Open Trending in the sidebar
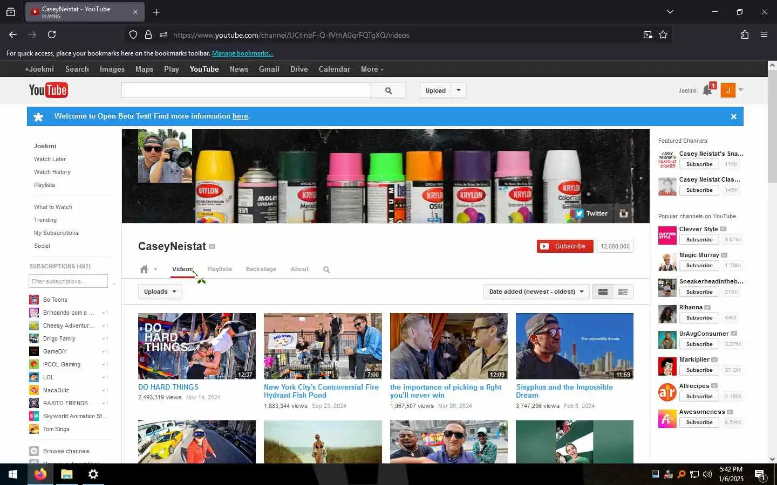This screenshot has width=777, height=485. click(x=45, y=220)
